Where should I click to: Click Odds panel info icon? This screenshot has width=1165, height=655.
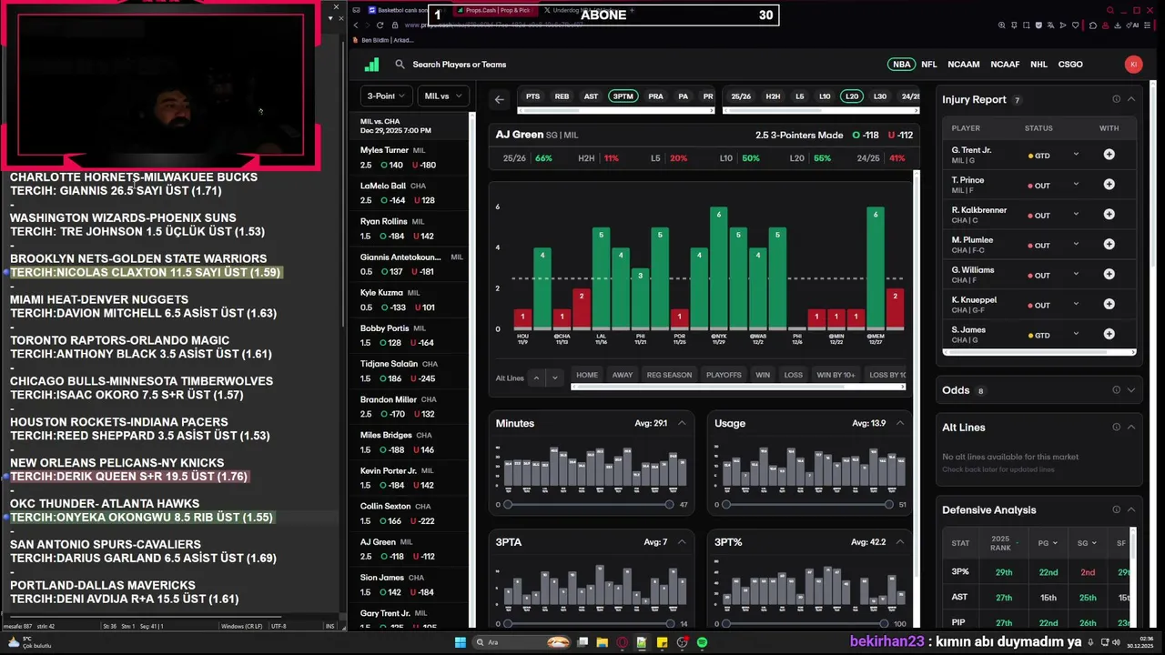[x=1116, y=390]
